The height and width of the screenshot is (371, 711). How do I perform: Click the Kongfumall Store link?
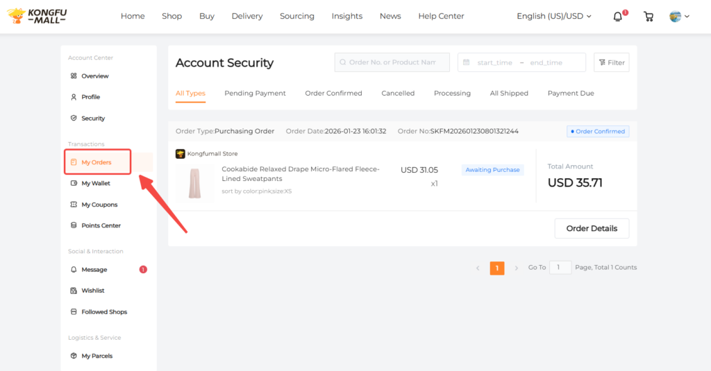[212, 154]
